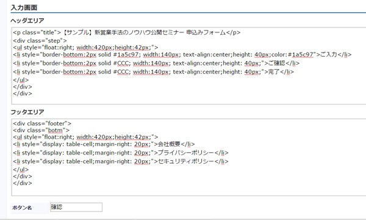Click the line with p class="title"
The height and width of the screenshot is (220, 366).
[x=126, y=32]
